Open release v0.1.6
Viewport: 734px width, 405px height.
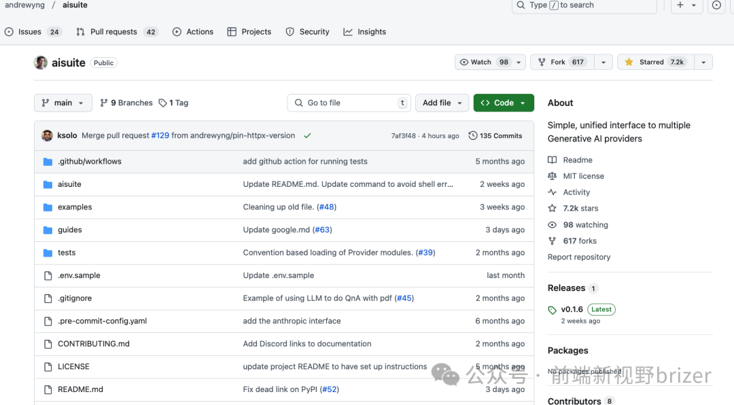(572, 309)
